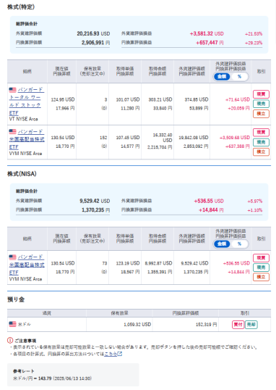Select 金額 toggle in 株式(NISA) table header

point(222,244)
